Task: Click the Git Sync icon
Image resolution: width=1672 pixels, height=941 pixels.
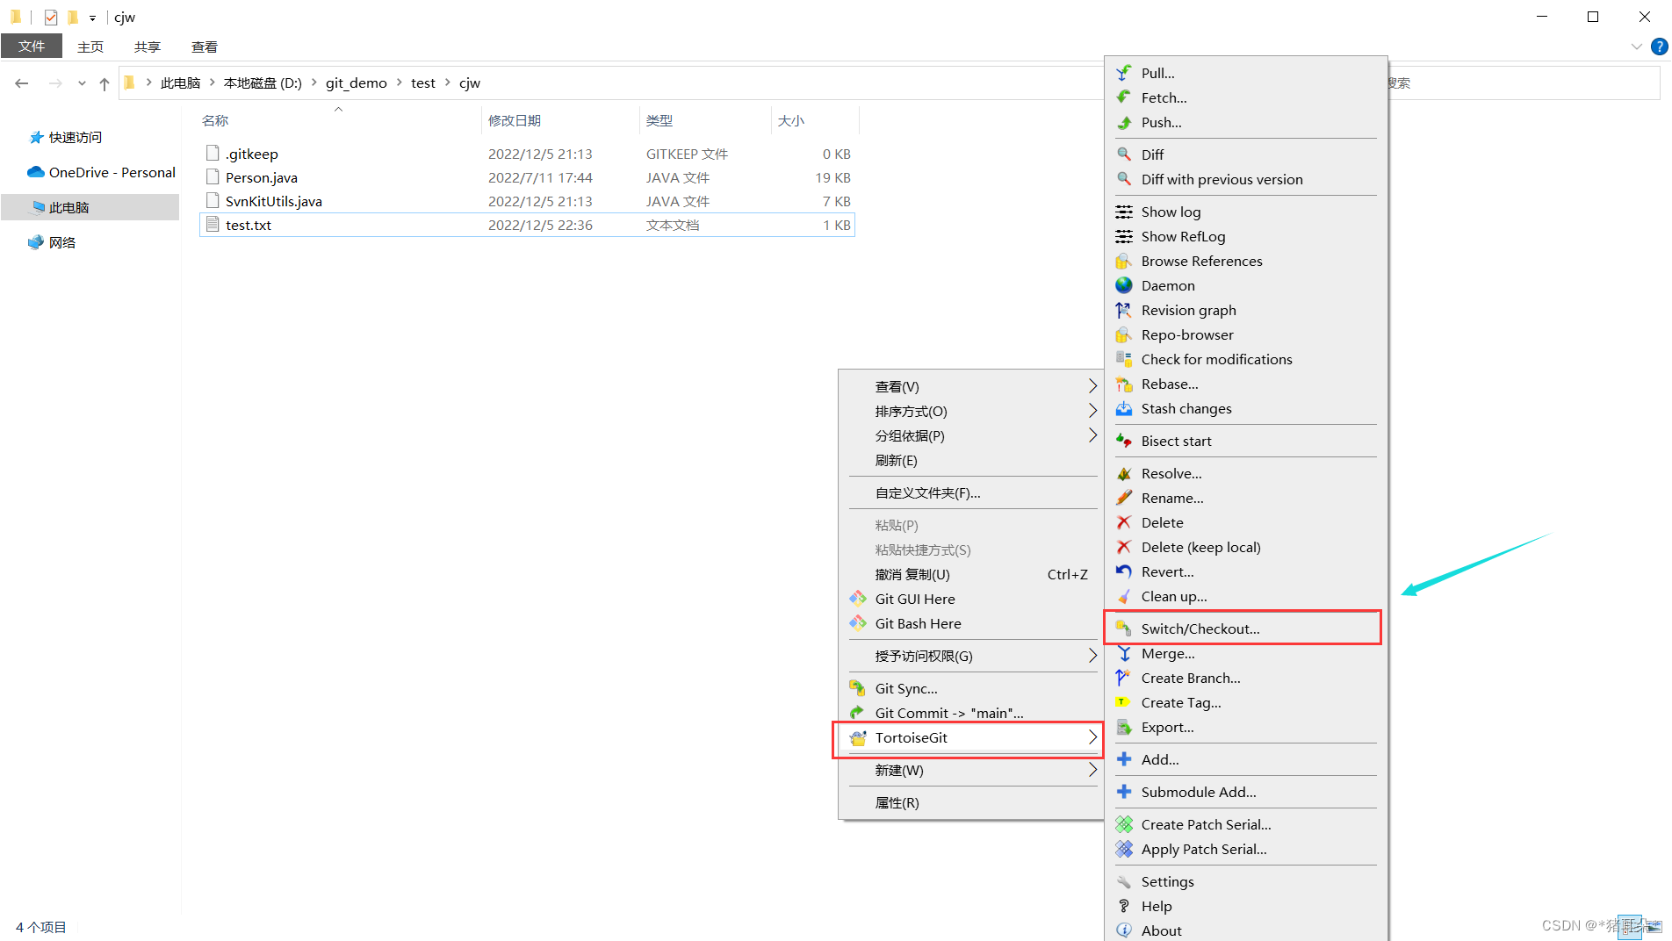Action: click(x=858, y=688)
